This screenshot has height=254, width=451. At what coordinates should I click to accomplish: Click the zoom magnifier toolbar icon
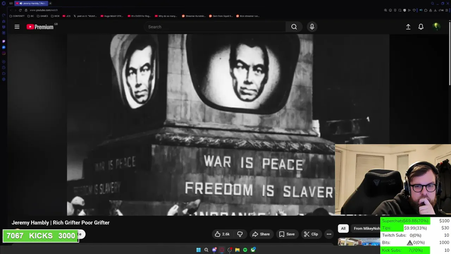[x=385, y=10]
